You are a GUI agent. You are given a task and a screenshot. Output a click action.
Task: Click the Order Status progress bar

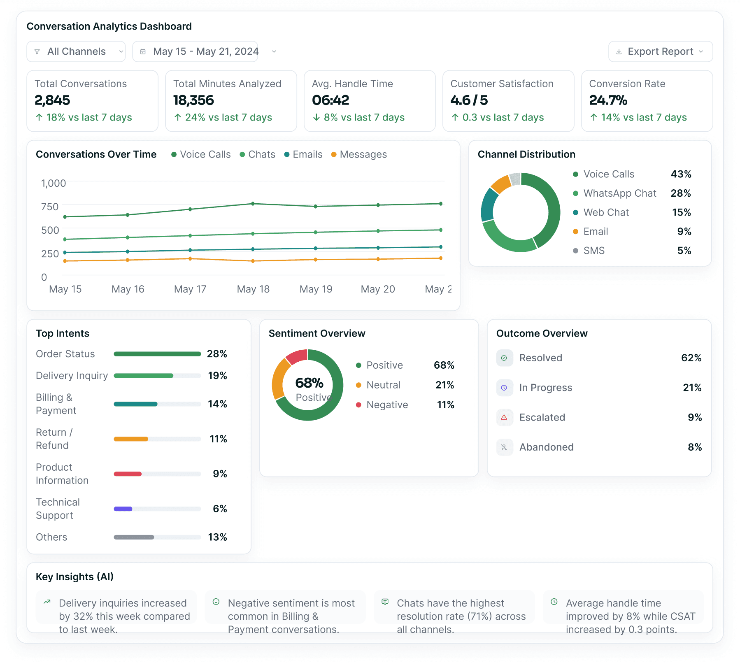point(157,354)
